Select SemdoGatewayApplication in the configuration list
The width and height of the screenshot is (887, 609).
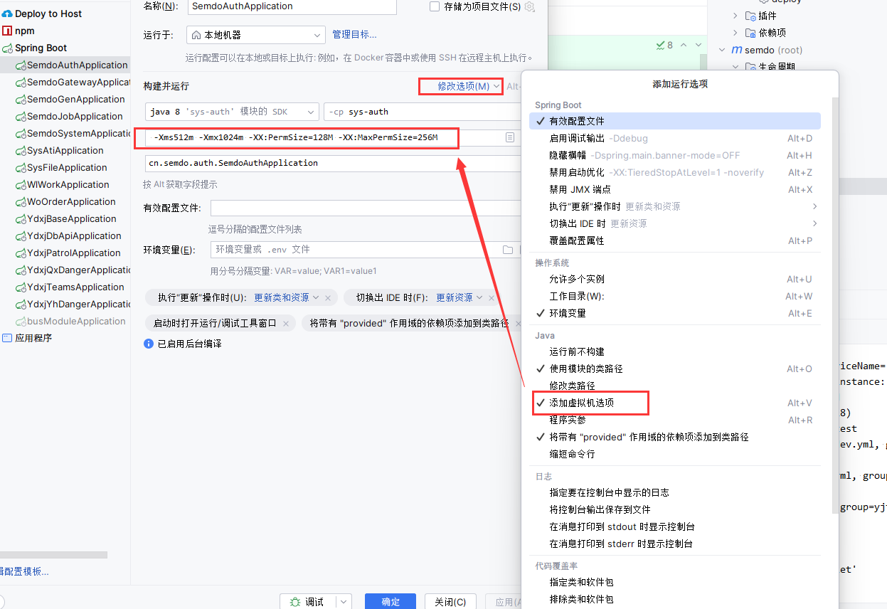coord(78,83)
